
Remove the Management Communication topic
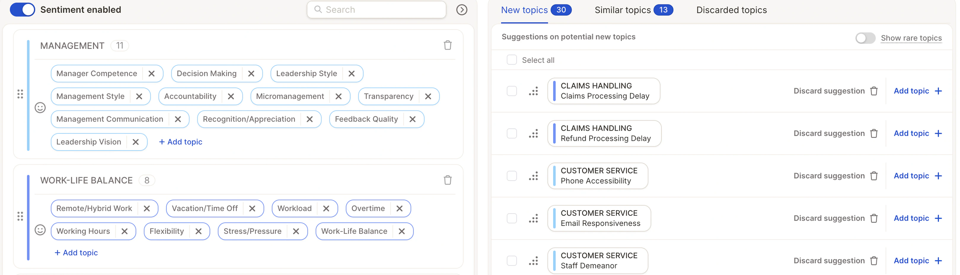[x=178, y=119]
